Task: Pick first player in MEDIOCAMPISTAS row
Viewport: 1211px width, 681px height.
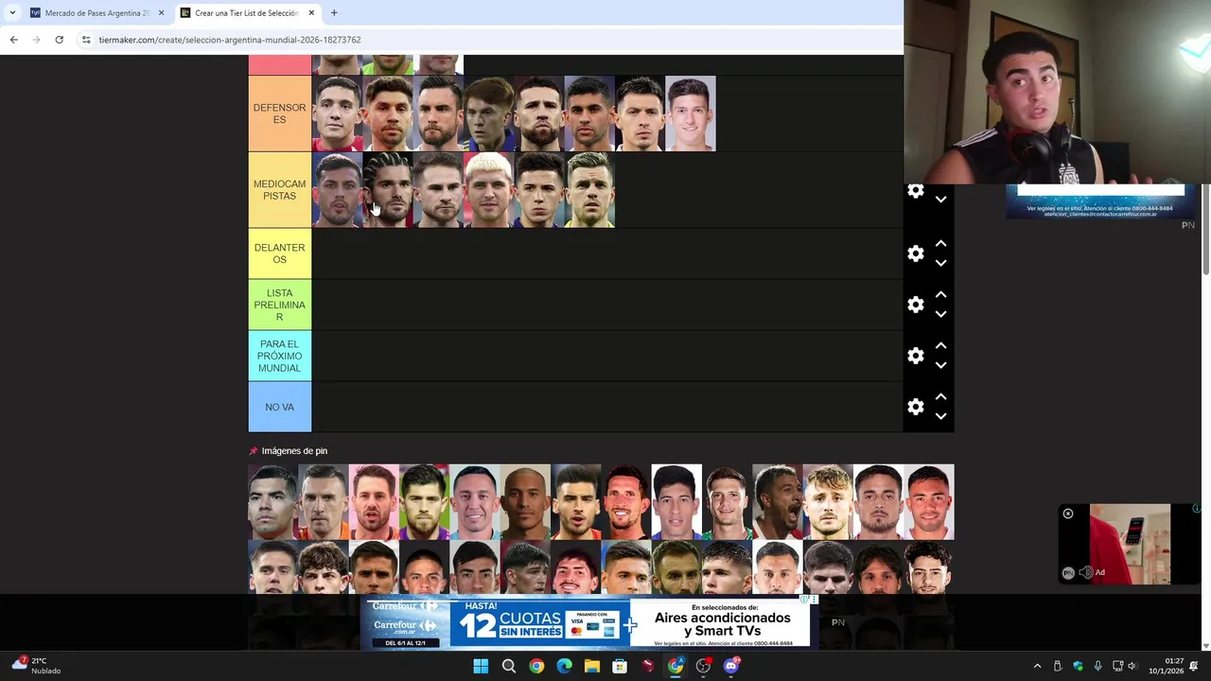Action: [x=337, y=190]
